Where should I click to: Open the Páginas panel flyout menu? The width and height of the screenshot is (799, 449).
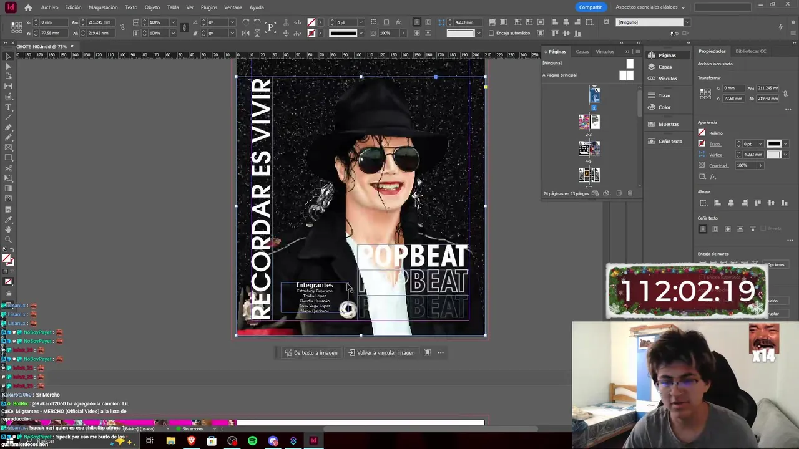(x=637, y=52)
